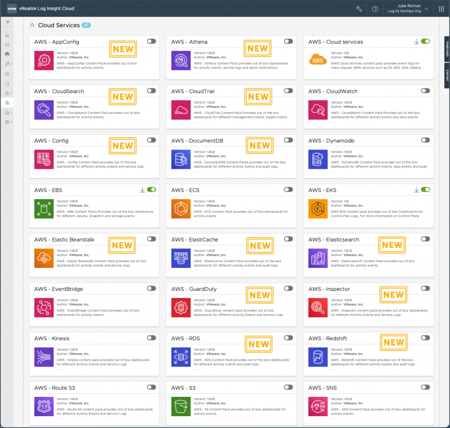Expand the left sidebar with double chevron
This screenshot has height=428, width=450.
(7, 22)
